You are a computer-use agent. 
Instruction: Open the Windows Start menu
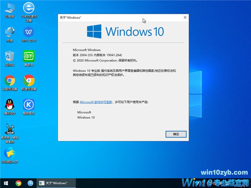tap(6, 183)
